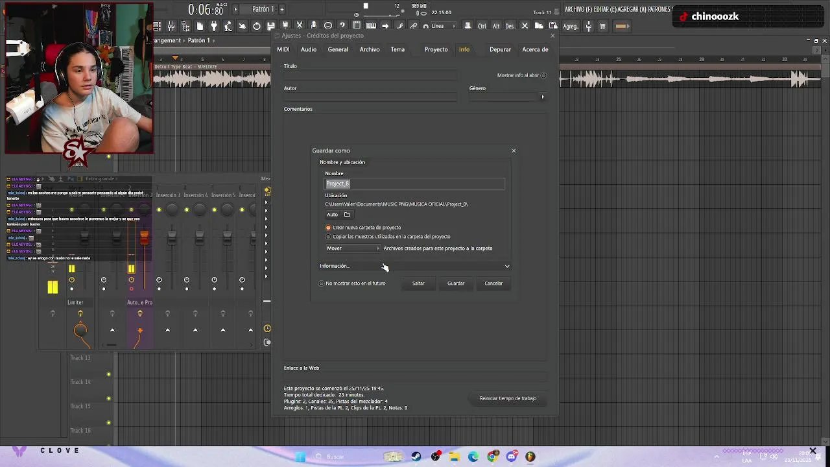Open the Acerca de tab
The height and width of the screenshot is (467, 830).
(x=535, y=49)
